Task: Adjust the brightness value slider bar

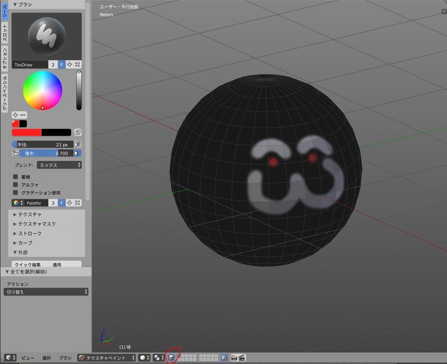Action: point(79,90)
